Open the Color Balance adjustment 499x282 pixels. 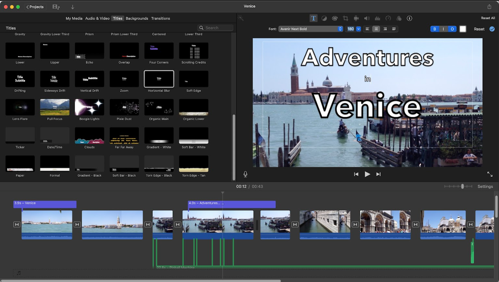click(x=324, y=18)
